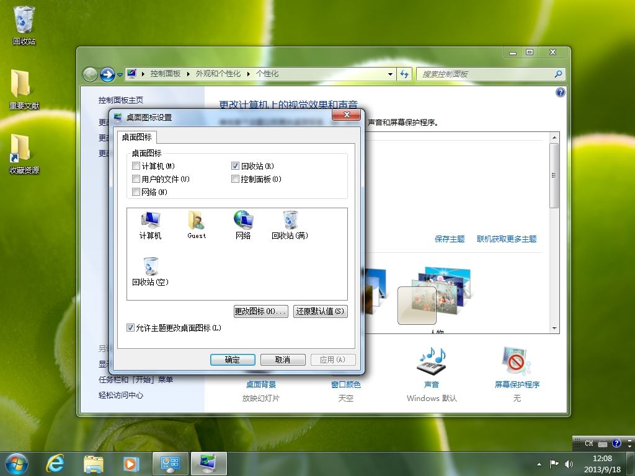Expand the arrow after 控制面板 breadcrumb
The height and width of the screenshot is (476, 635).
click(189, 74)
